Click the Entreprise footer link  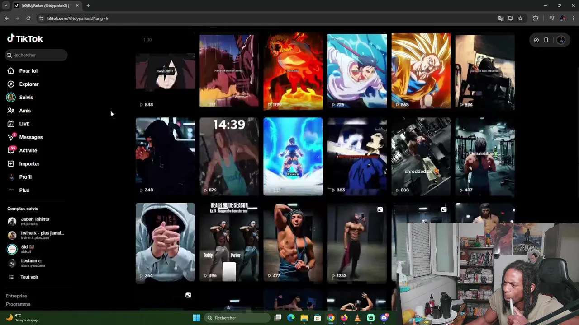(16, 296)
